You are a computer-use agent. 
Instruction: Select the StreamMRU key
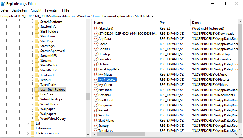49,56
